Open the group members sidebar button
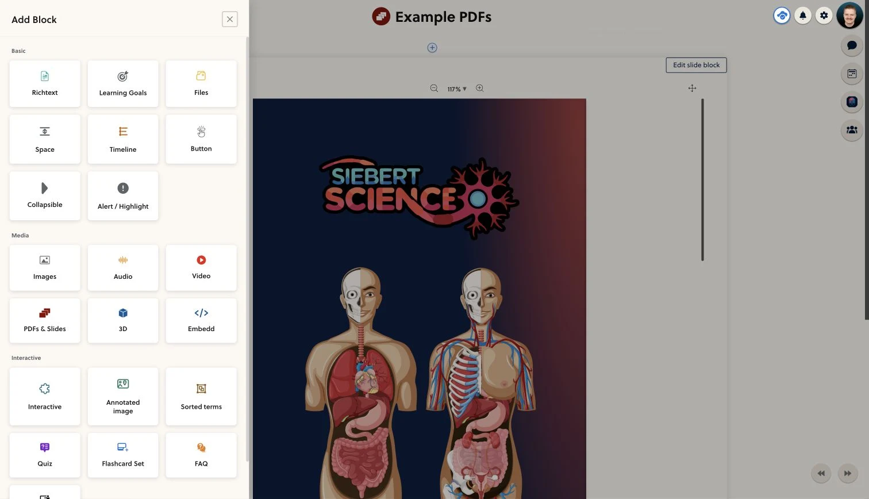This screenshot has height=499, width=869. pos(852,130)
